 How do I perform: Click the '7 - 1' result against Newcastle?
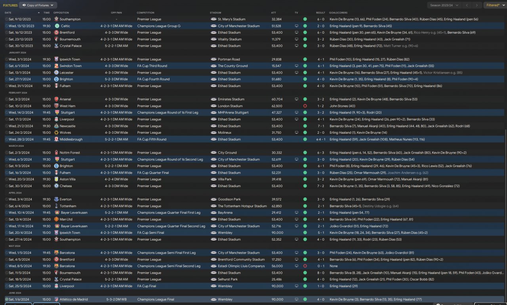point(321,126)
